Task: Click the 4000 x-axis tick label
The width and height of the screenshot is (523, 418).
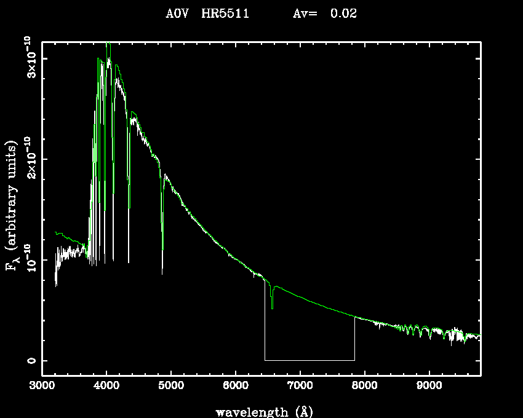Action: click(x=106, y=386)
